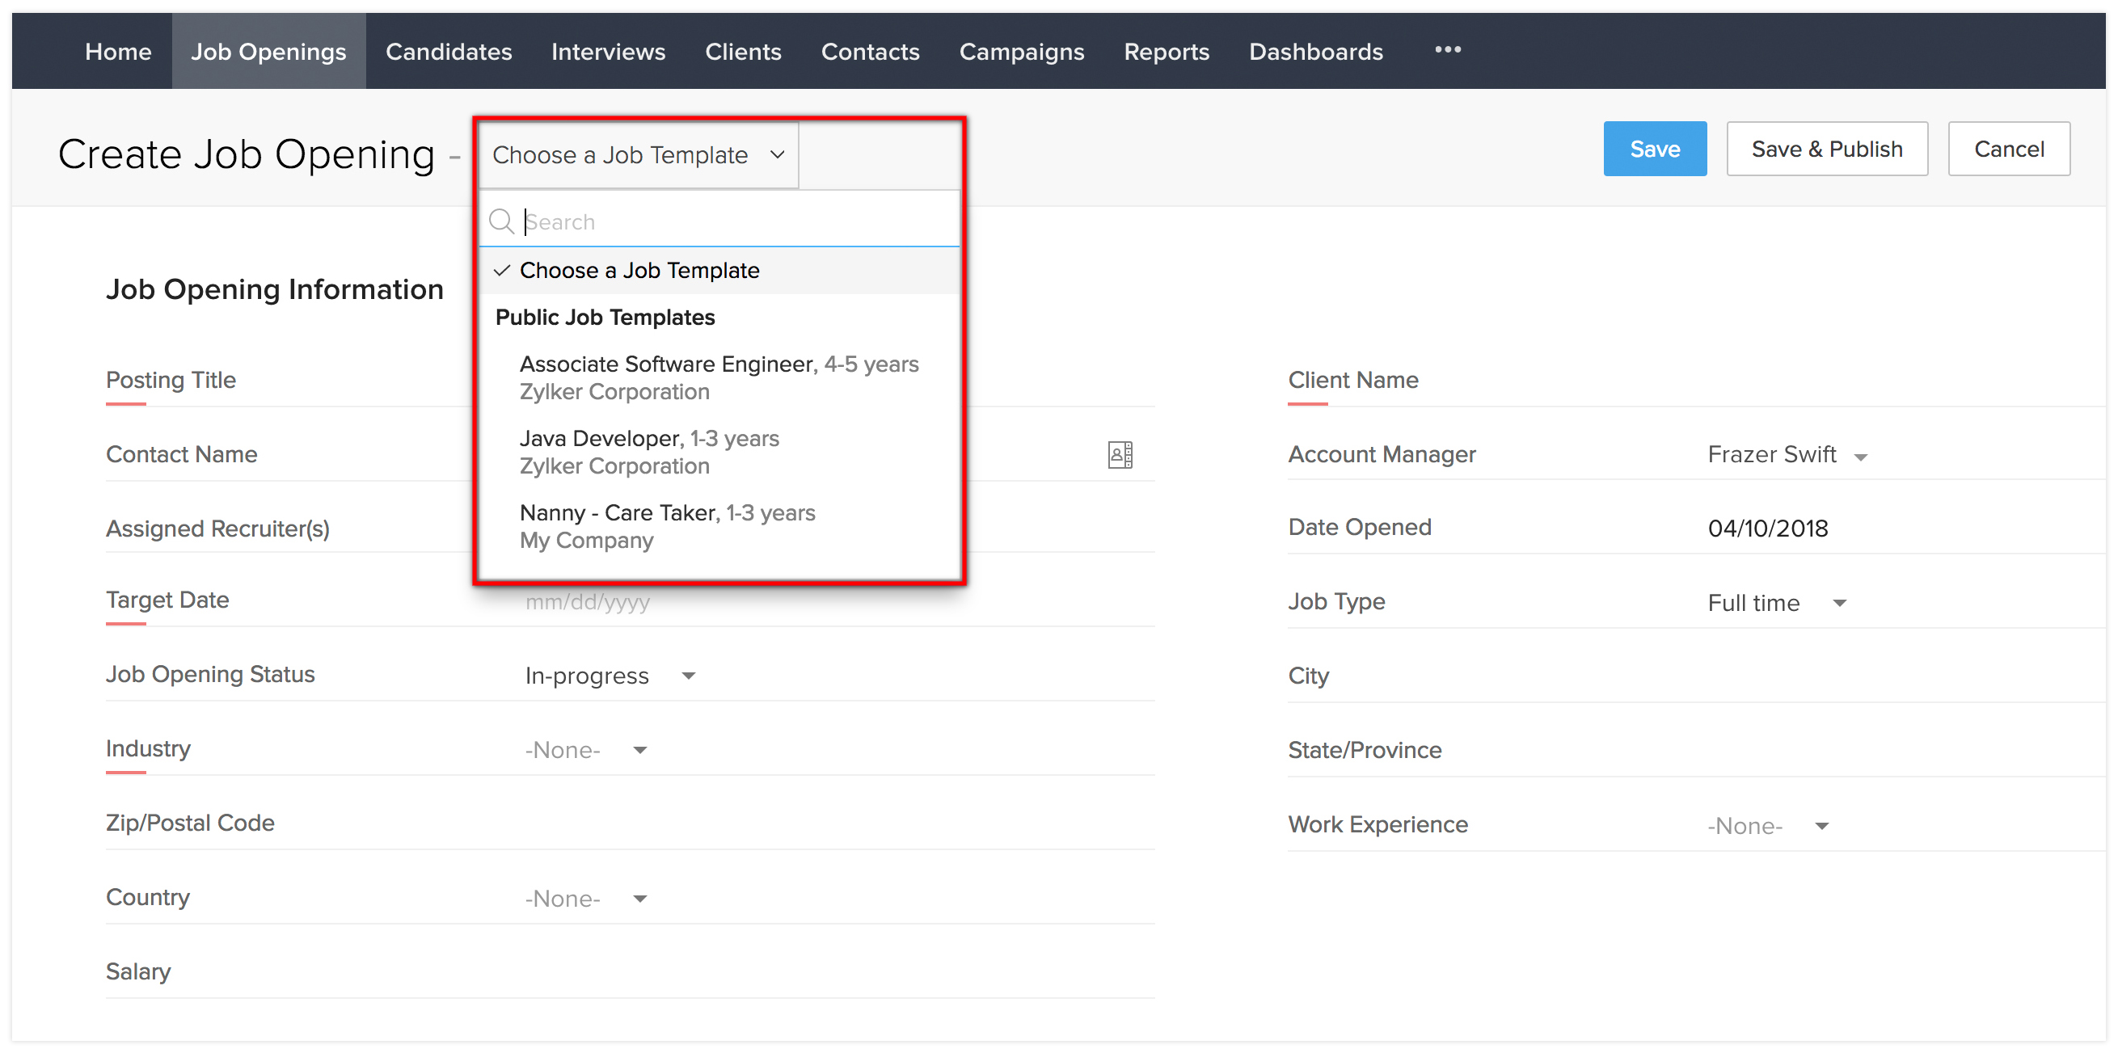Click the search magnifier icon

[x=500, y=221]
